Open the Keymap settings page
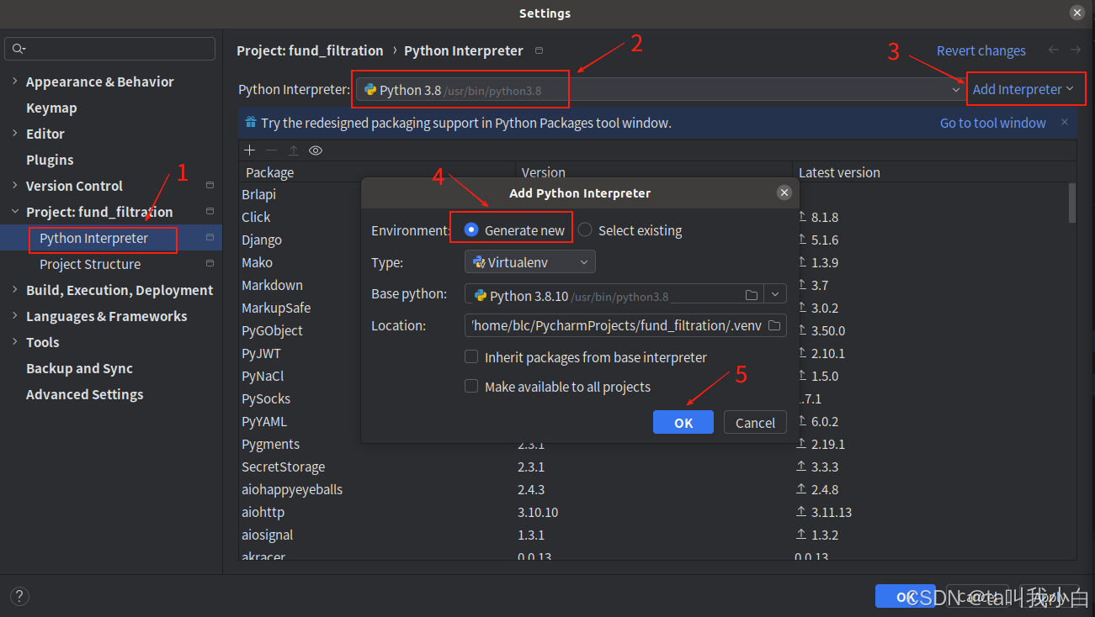 51,108
